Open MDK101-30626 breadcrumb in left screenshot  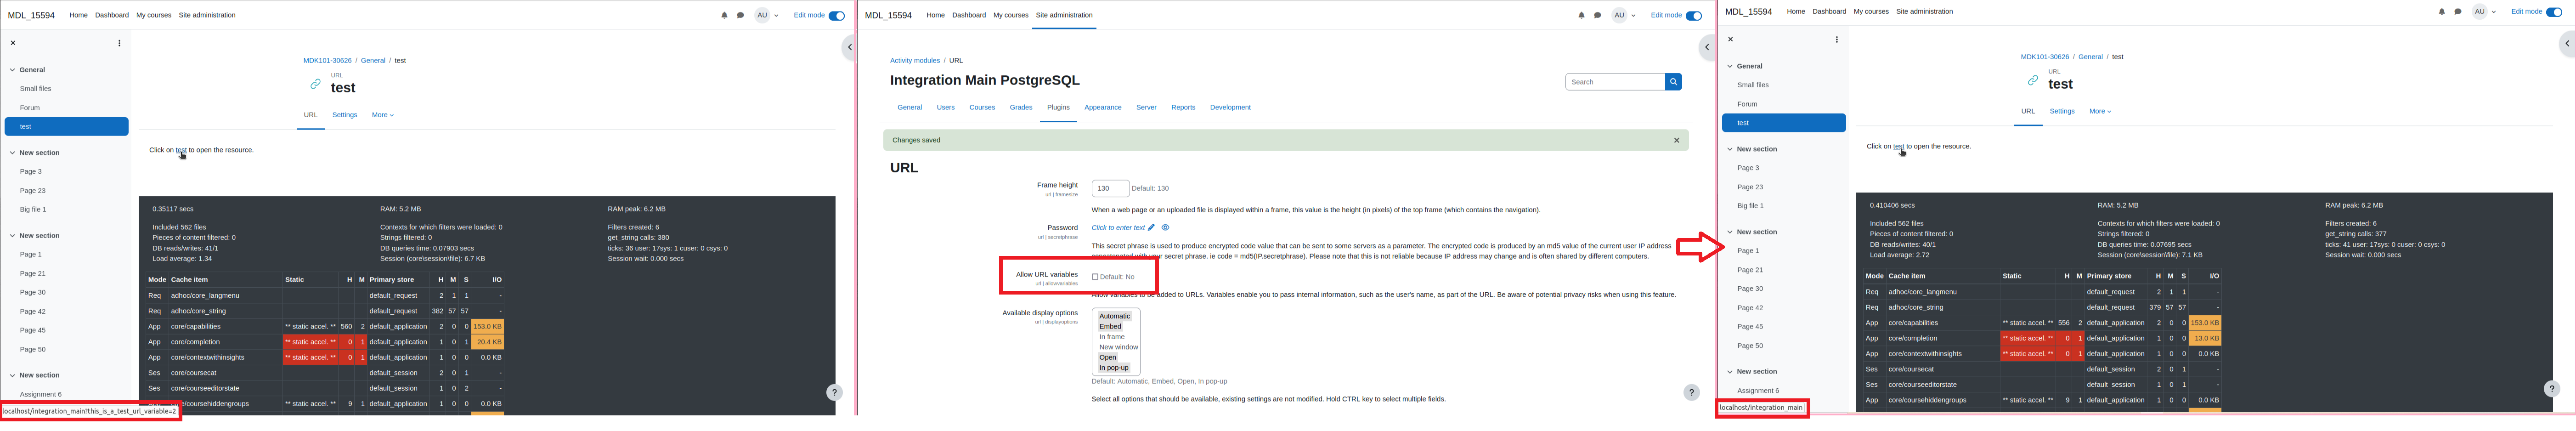pyautogui.click(x=328, y=61)
